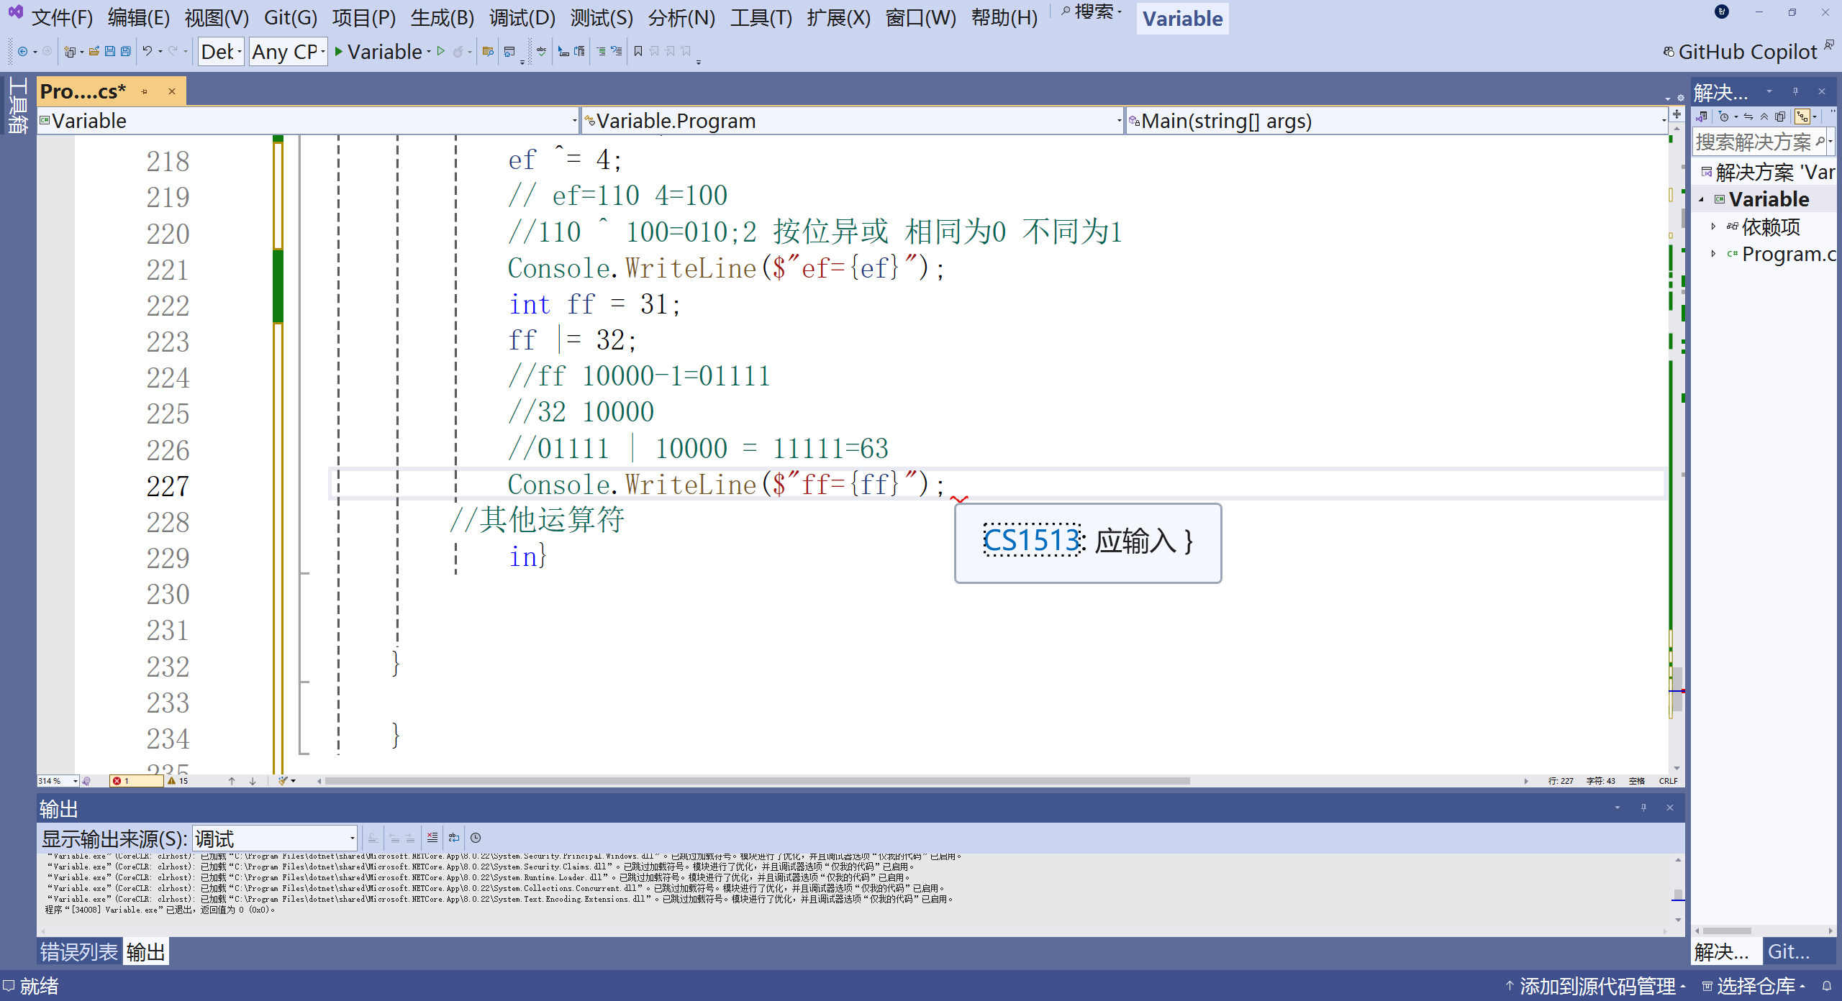Toggle word wrap in the Output window

click(454, 838)
